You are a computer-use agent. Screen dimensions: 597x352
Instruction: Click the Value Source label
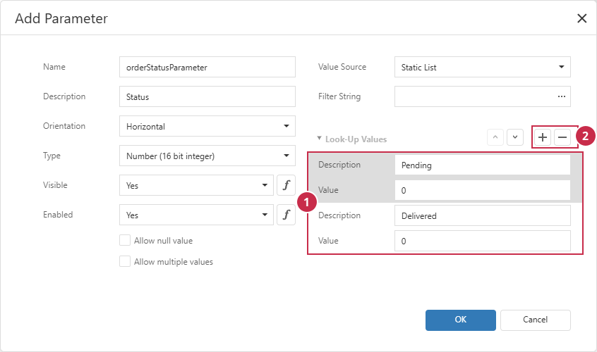[x=342, y=67]
